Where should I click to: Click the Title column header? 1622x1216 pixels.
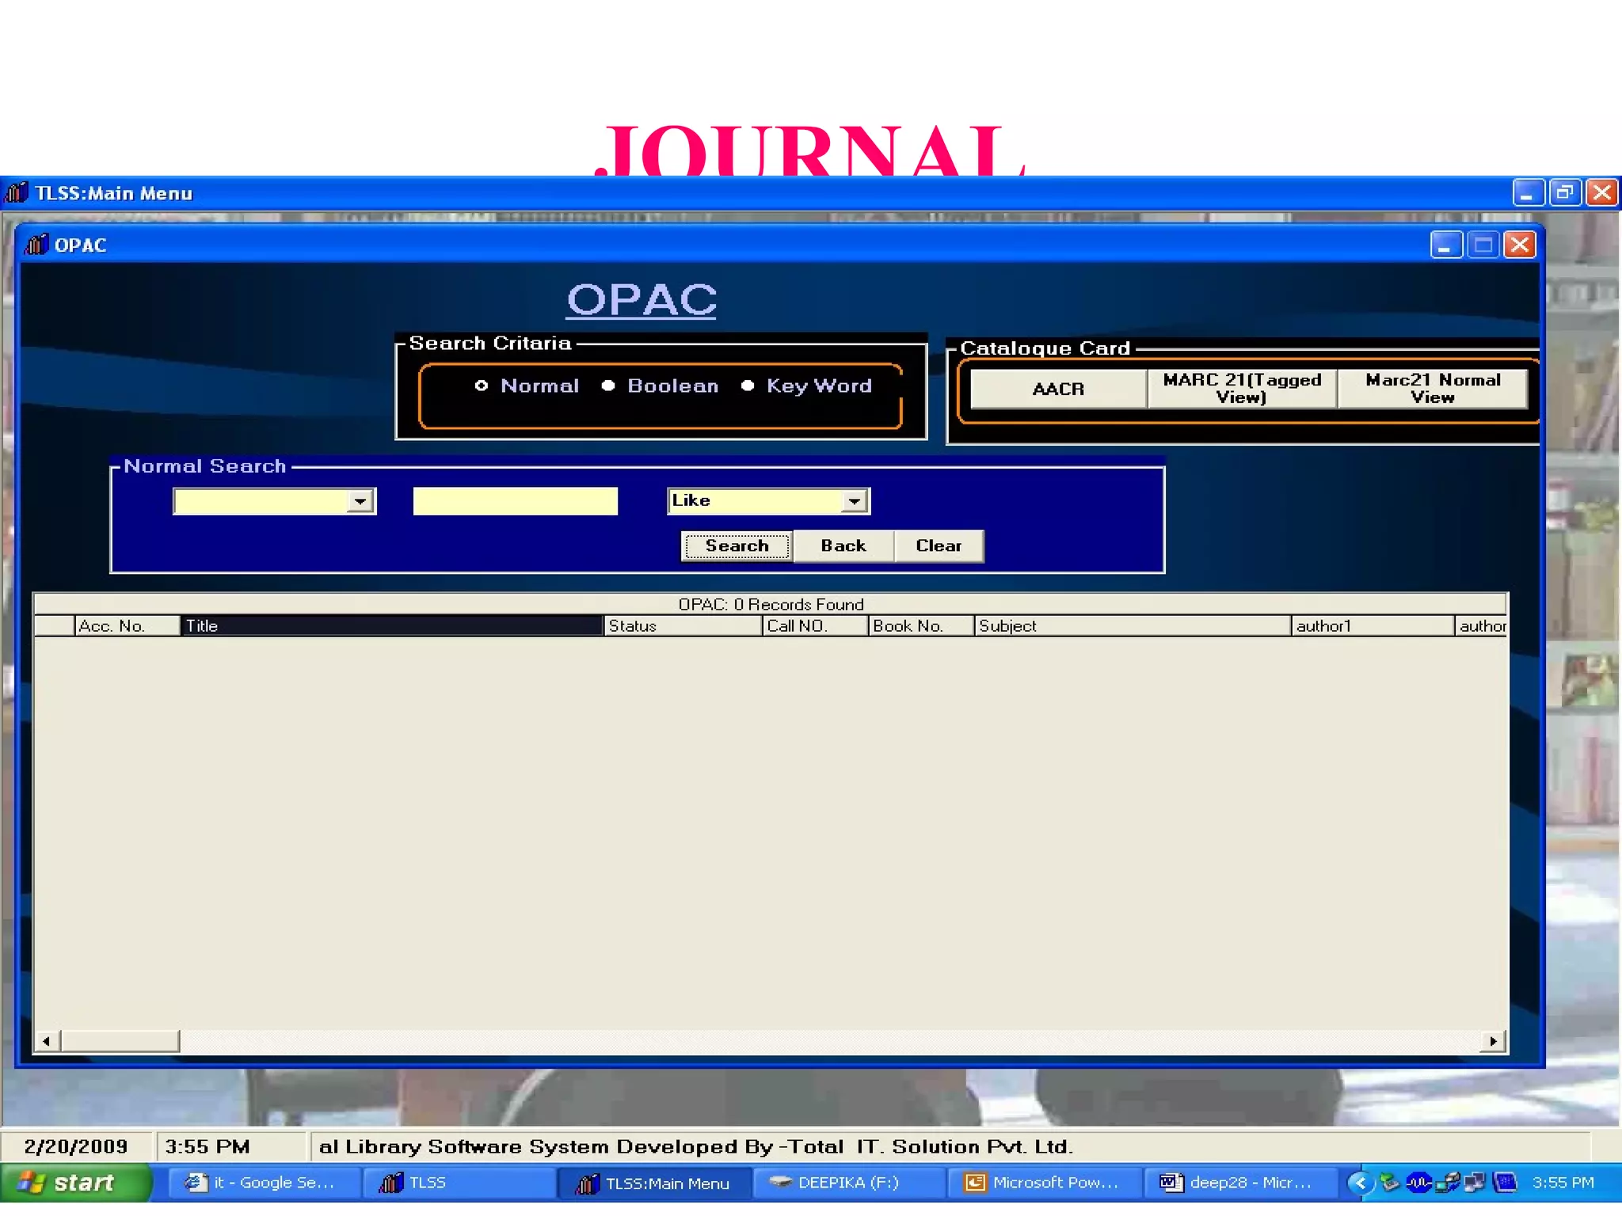(391, 625)
